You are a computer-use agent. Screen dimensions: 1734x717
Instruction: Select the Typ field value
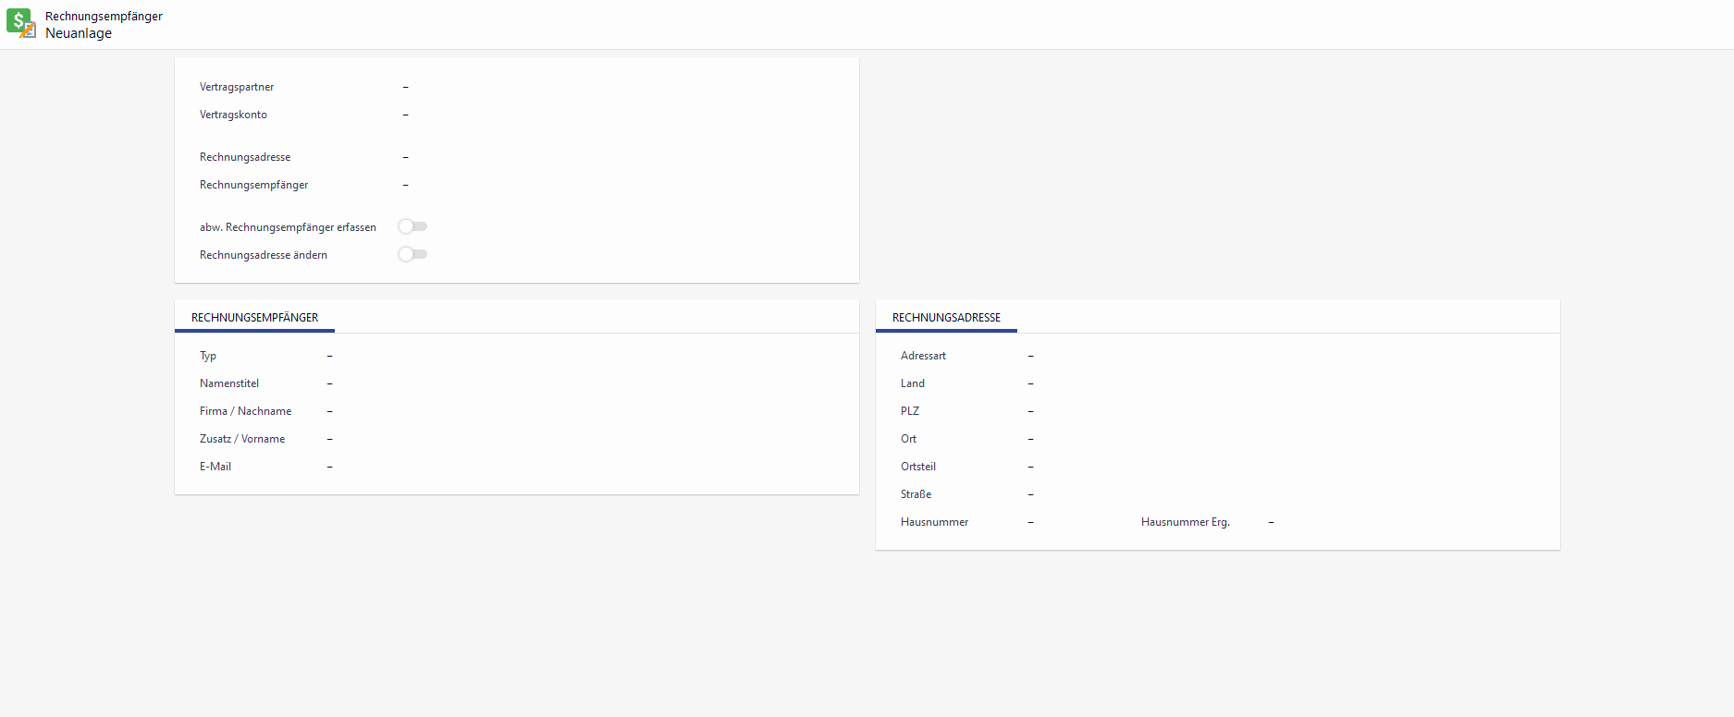(329, 356)
